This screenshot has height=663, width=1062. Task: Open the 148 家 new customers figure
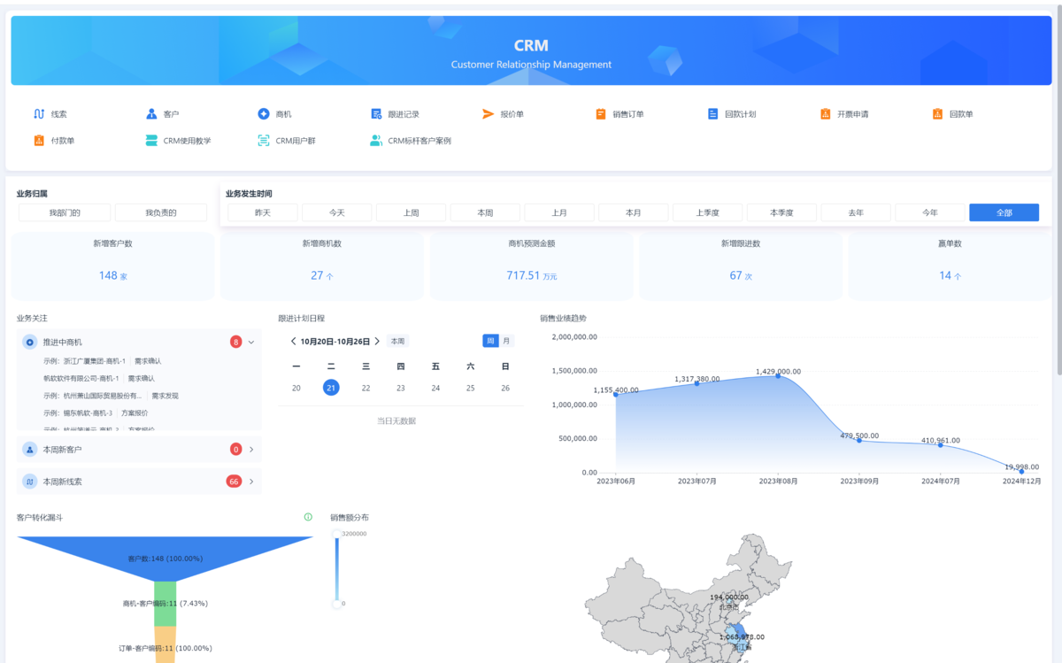pos(112,275)
